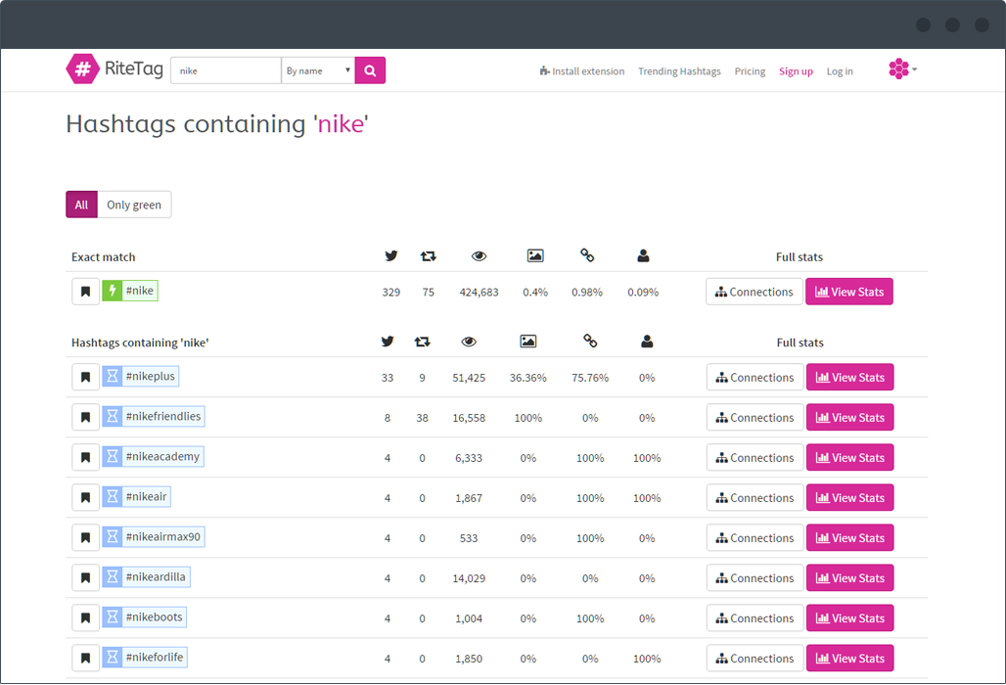Go to the Pricing page
The image size is (1006, 685).
750,71
